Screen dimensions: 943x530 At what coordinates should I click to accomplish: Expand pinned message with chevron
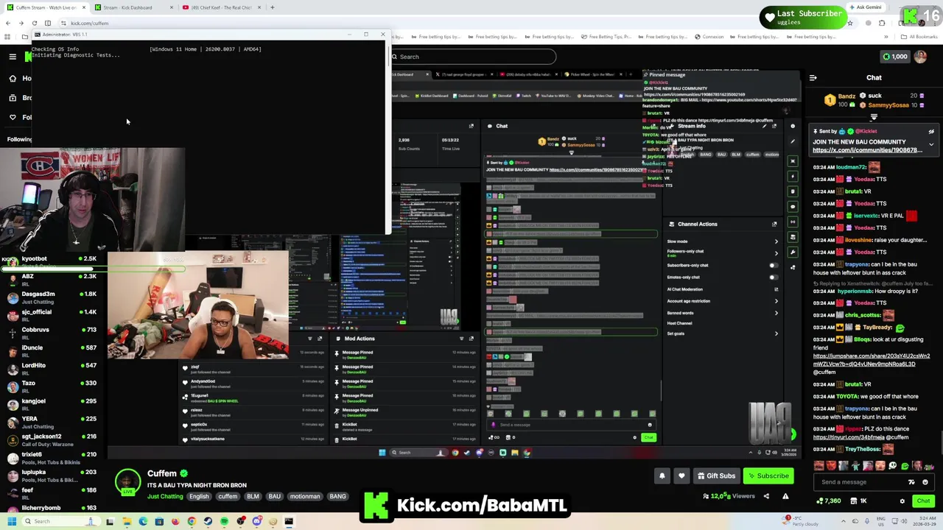click(931, 145)
